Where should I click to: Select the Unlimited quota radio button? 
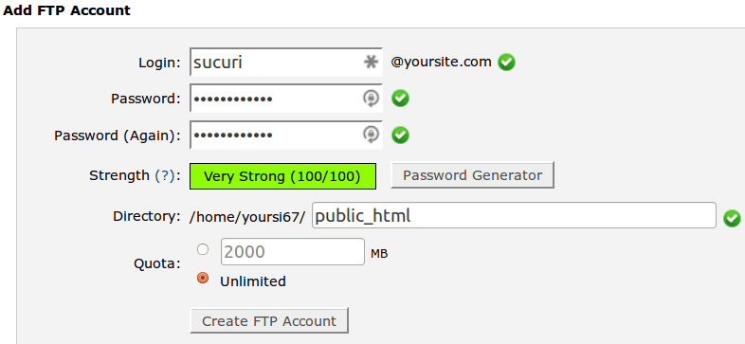coord(203,278)
